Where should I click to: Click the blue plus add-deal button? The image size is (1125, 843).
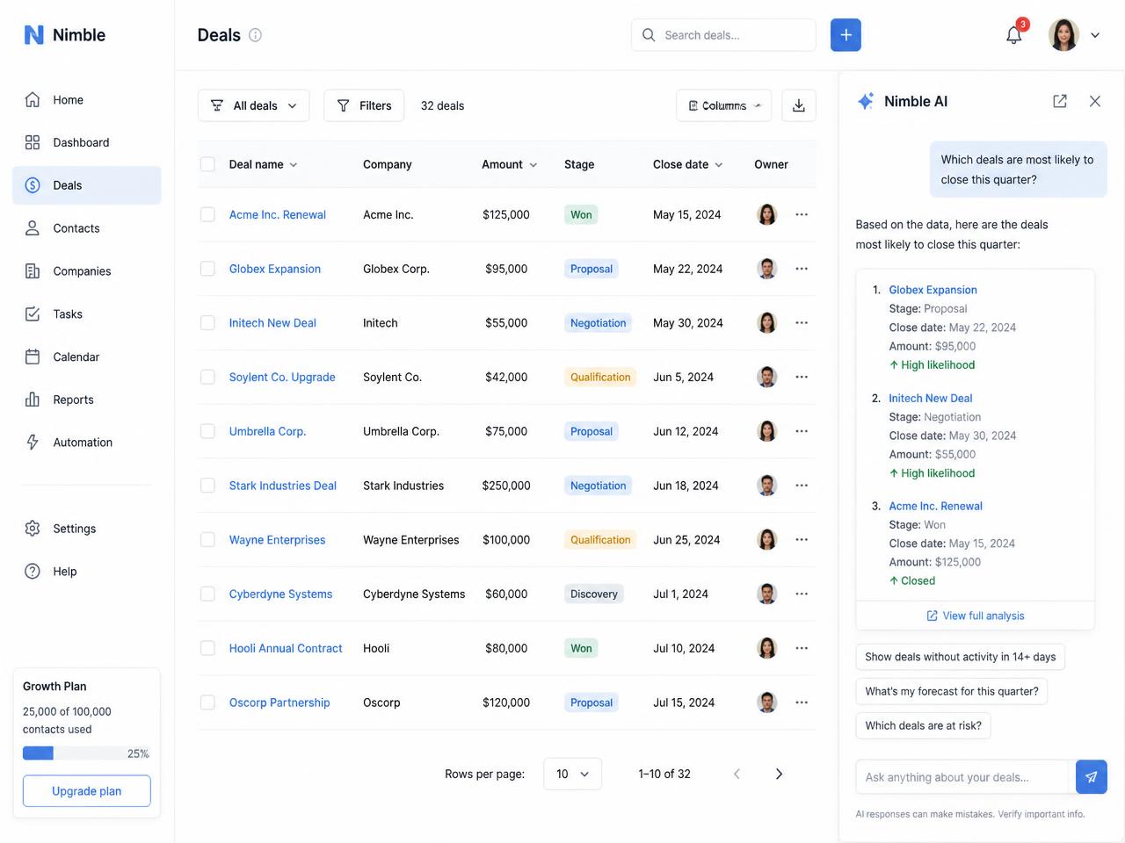(846, 35)
